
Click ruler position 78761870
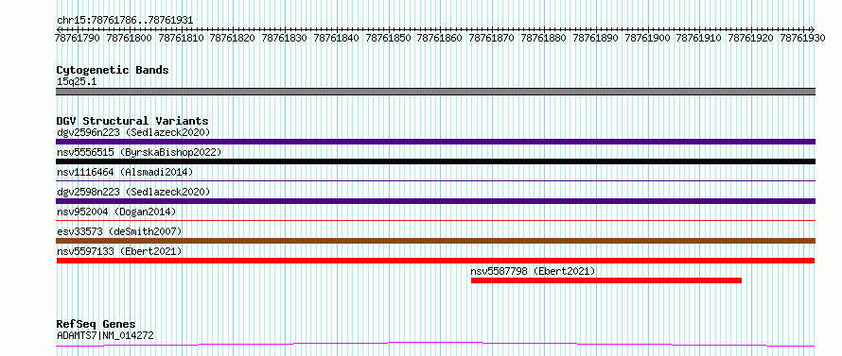491,38
